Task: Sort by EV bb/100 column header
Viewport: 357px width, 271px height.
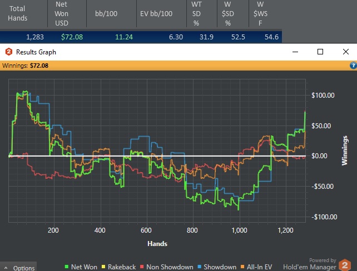Action: [162, 14]
